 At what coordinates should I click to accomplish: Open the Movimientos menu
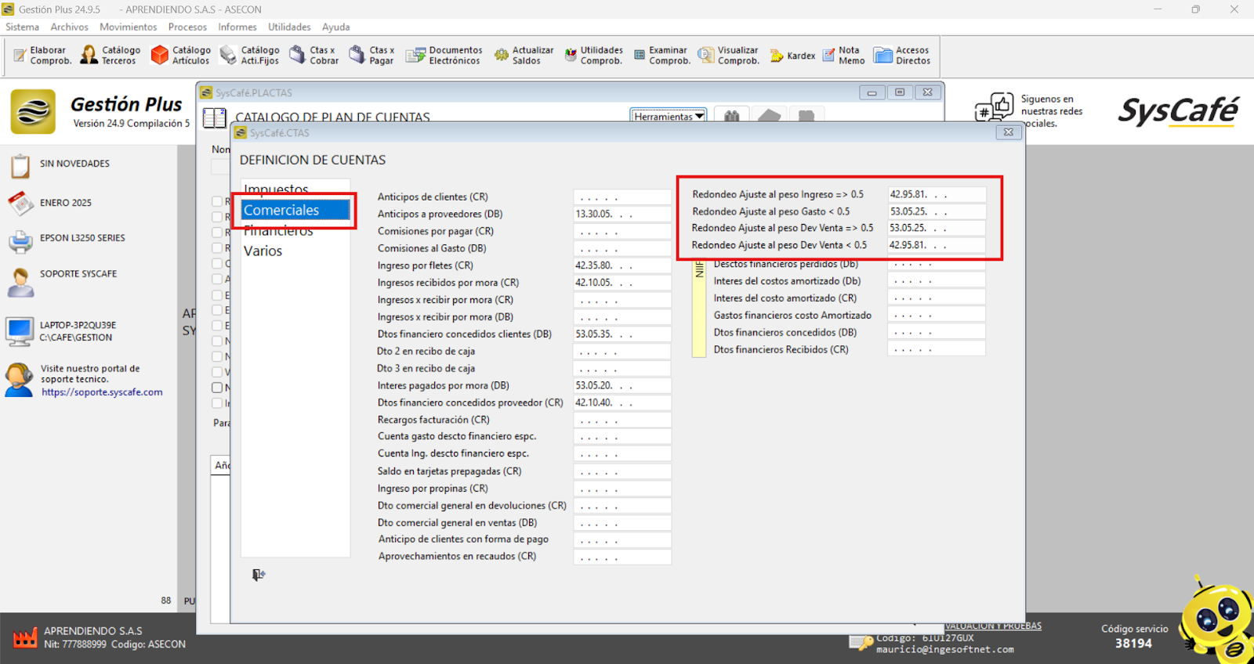tap(128, 27)
